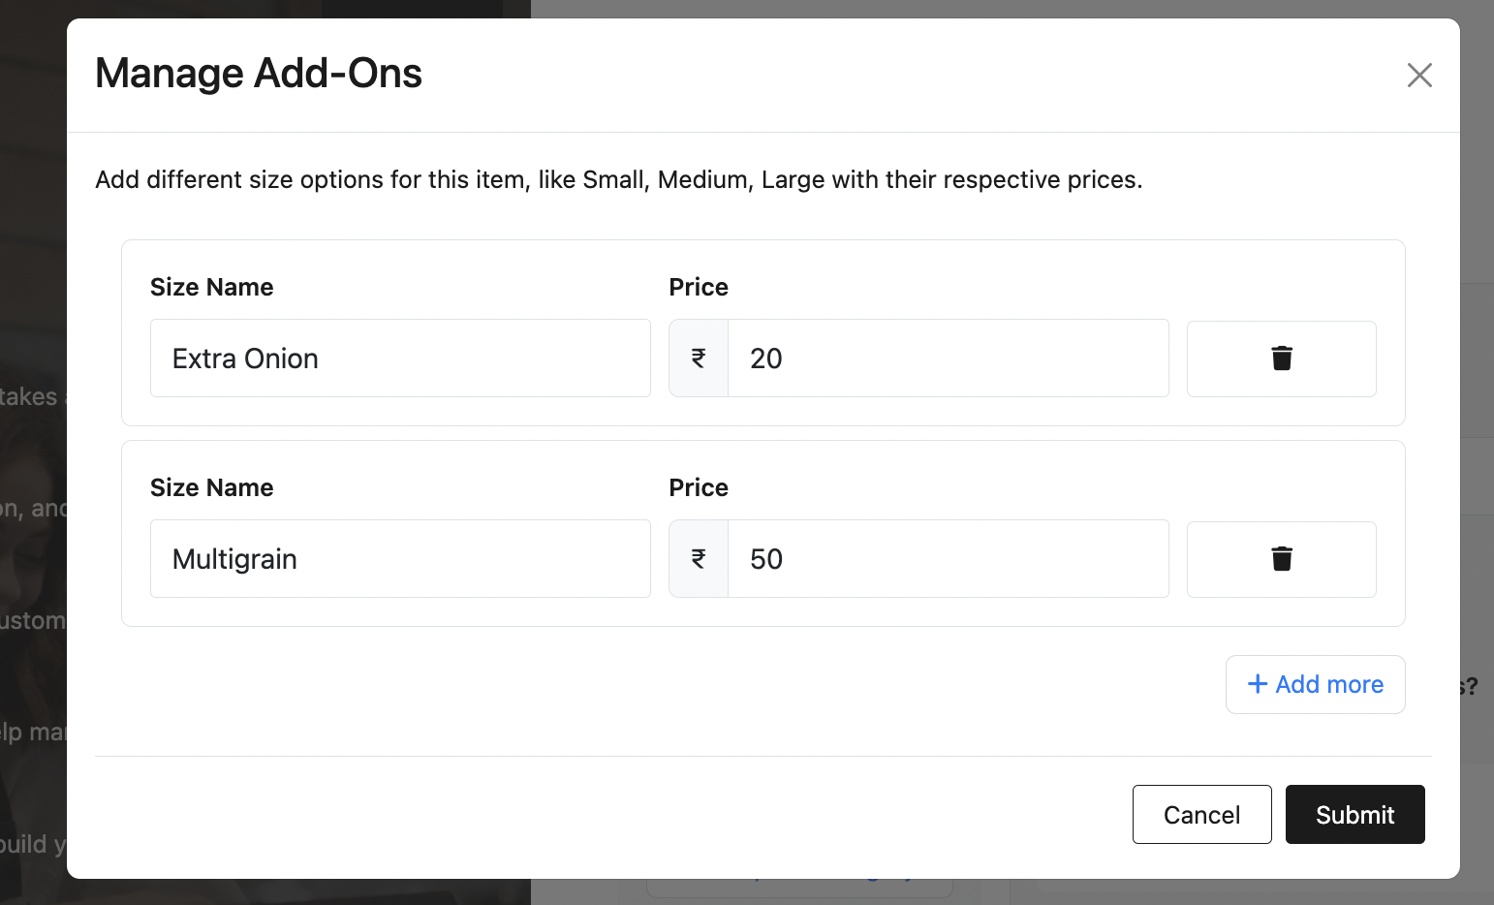The width and height of the screenshot is (1494, 905).
Task: Delete the Extra Onion add-on row
Action: (x=1281, y=359)
